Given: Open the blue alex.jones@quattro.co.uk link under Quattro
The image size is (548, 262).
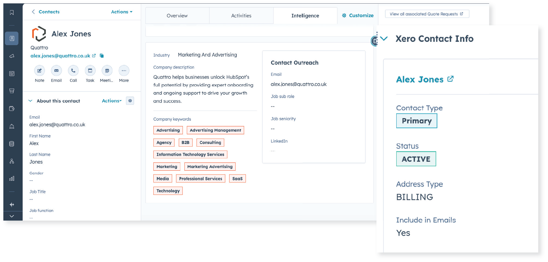Looking at the screenshot, I should point(60,56).
